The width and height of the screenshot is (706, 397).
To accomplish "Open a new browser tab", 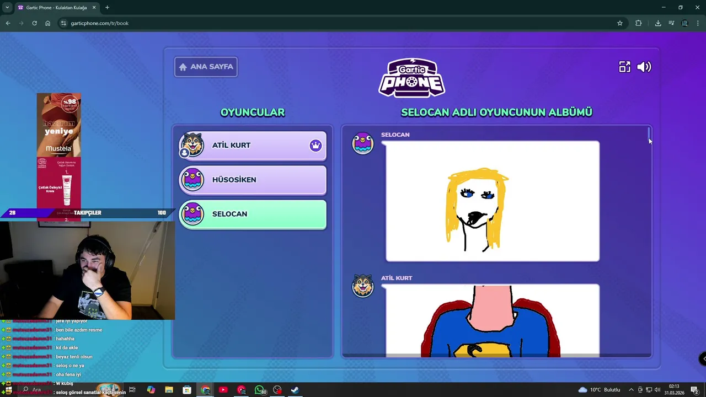I will (107, 8).
